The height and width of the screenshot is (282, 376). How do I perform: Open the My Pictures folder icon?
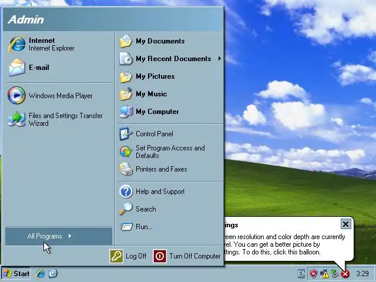pos(126,76)
